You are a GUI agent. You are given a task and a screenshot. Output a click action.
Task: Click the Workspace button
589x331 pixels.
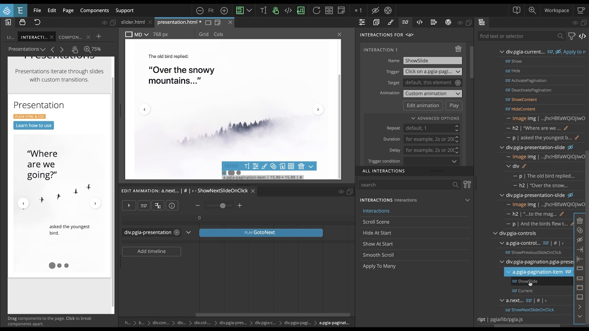click(557, 10)
